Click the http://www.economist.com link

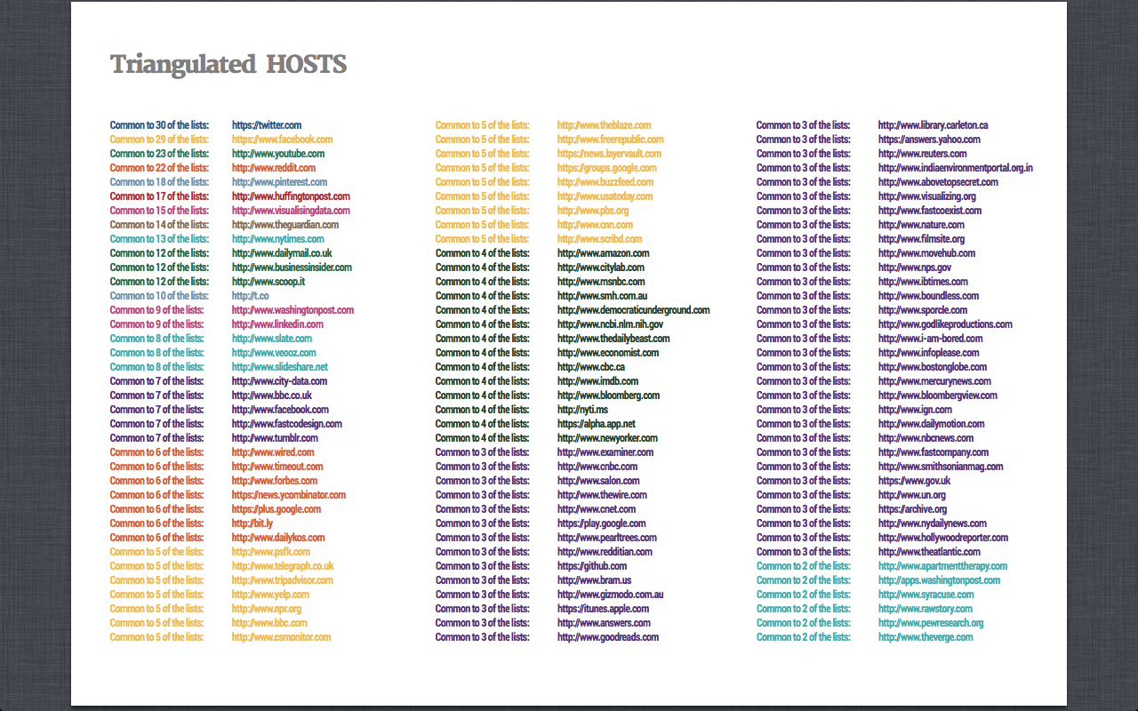[608, 353]
